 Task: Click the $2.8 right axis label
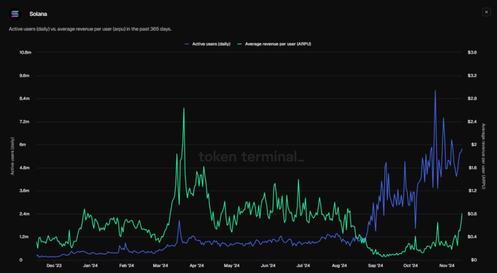(x=472, y=99)
